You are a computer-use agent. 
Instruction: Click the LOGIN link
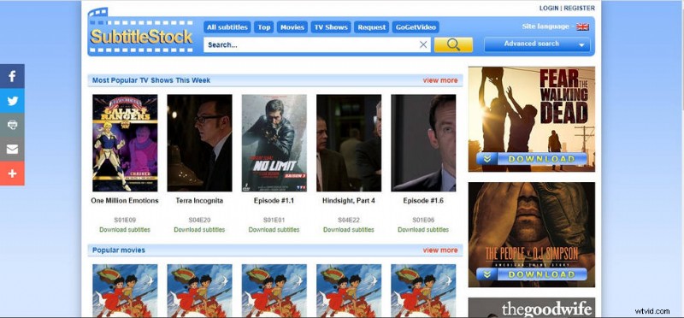point(549,9)
